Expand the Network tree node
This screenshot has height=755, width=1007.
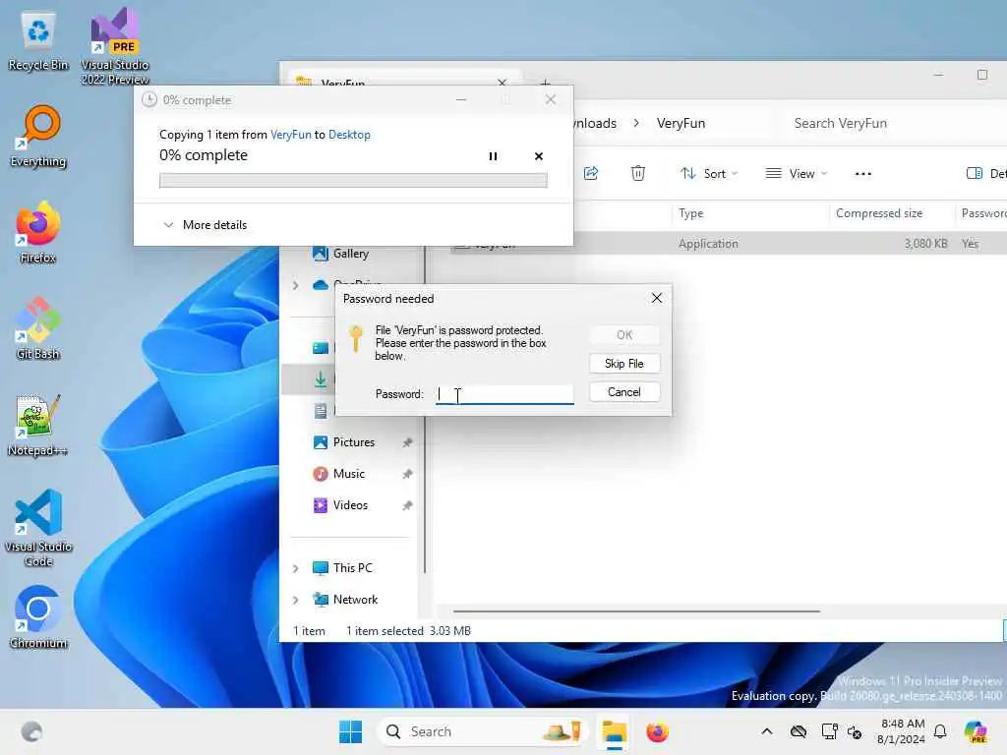point(295,601)
